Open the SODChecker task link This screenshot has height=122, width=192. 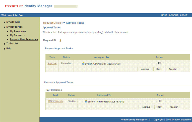point(56,101)
